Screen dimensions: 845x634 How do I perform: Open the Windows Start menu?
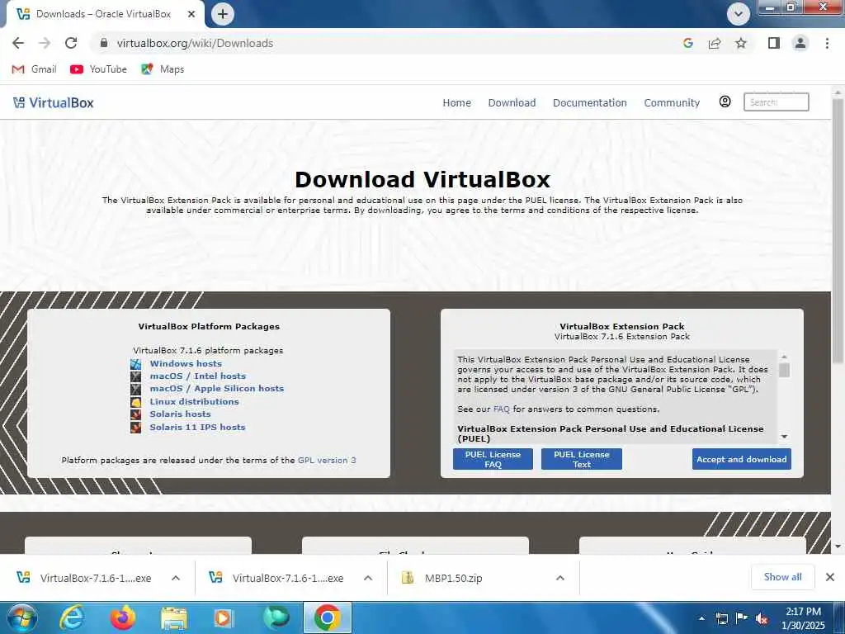(21, 617)
